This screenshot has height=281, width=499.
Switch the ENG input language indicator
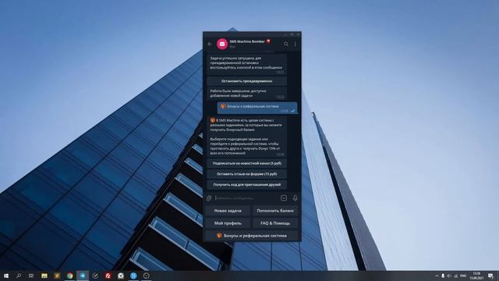[x=463, y=276]
